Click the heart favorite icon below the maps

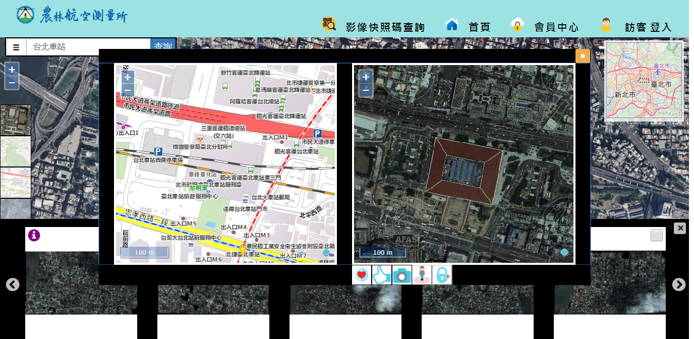362,275
